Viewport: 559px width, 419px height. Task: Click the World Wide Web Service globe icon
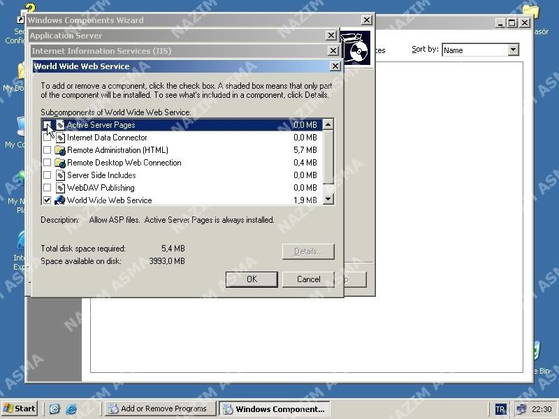click(60, 200)
